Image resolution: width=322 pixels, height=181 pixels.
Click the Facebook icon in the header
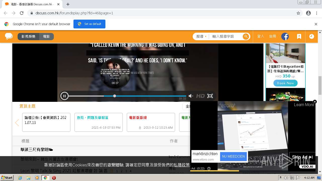point(285,36)
